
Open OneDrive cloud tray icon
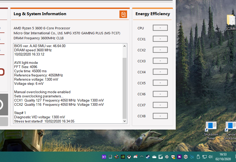point(154,157)
